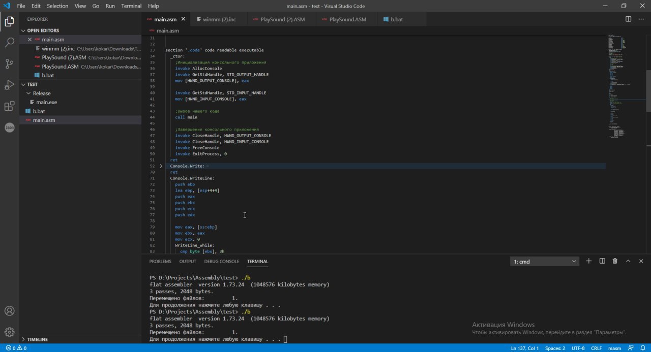Open the terminal selector dropdown '1: cmd'
This screenshot has width=651, height=352.
coord(545,262)
